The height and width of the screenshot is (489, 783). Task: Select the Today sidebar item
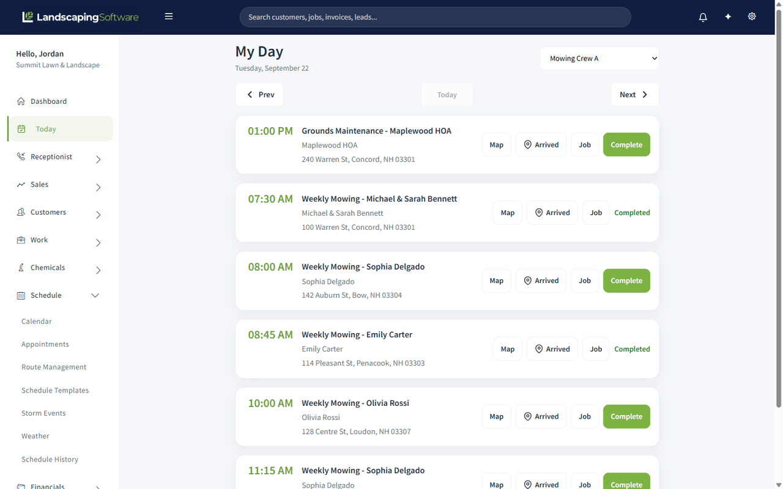pyautogui.click(x=60, y=129)
